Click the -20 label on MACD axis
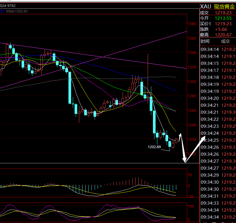Viewport: 236px width, 223px height. (x=191, y=197)
